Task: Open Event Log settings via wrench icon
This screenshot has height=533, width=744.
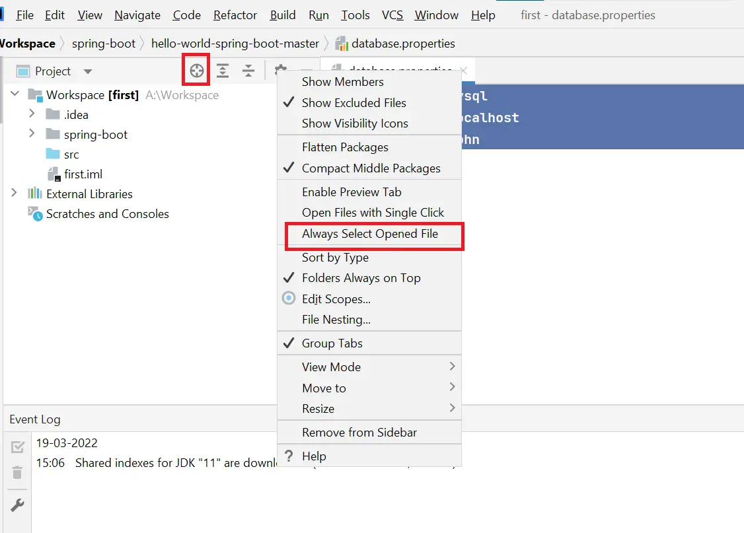Action: point(17,505)
